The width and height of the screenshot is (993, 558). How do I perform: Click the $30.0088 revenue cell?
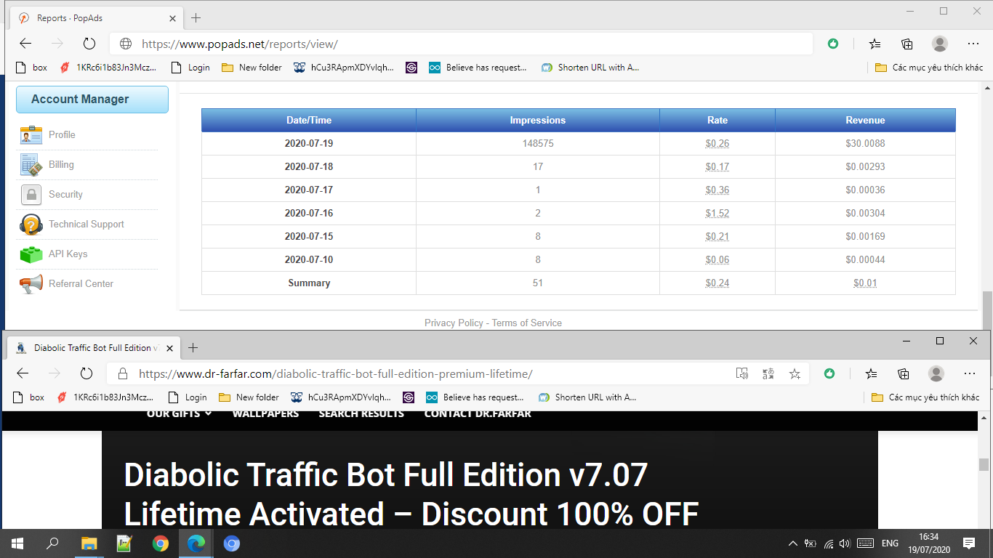click(x=865, y=144)
